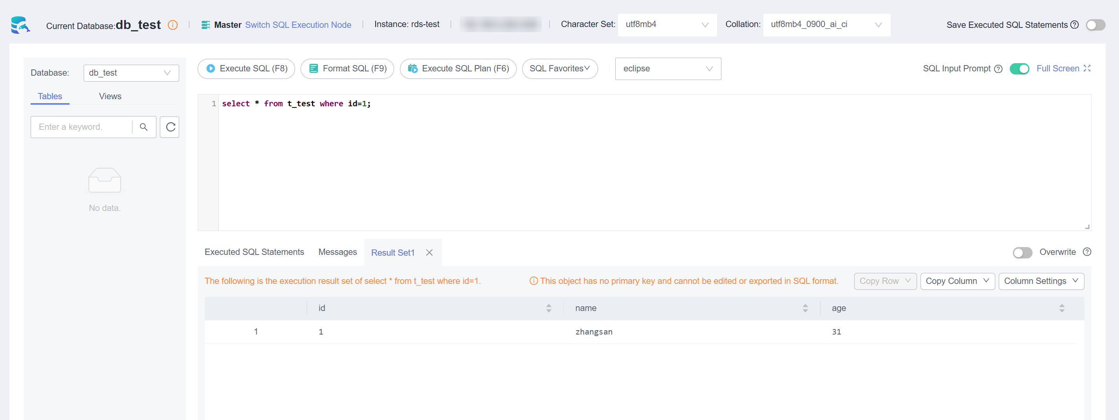Expand the eclipse theme dropdown
The height and width of the screenshot is (420, 1119).
[668, 69]
